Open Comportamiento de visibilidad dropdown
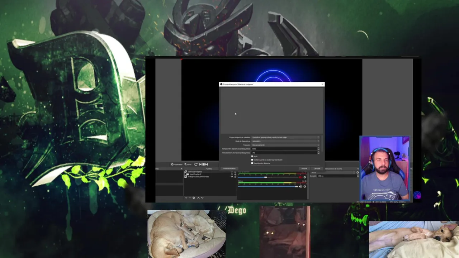The width and height of the screenshot is (459, 258). (x=285, y=137)
